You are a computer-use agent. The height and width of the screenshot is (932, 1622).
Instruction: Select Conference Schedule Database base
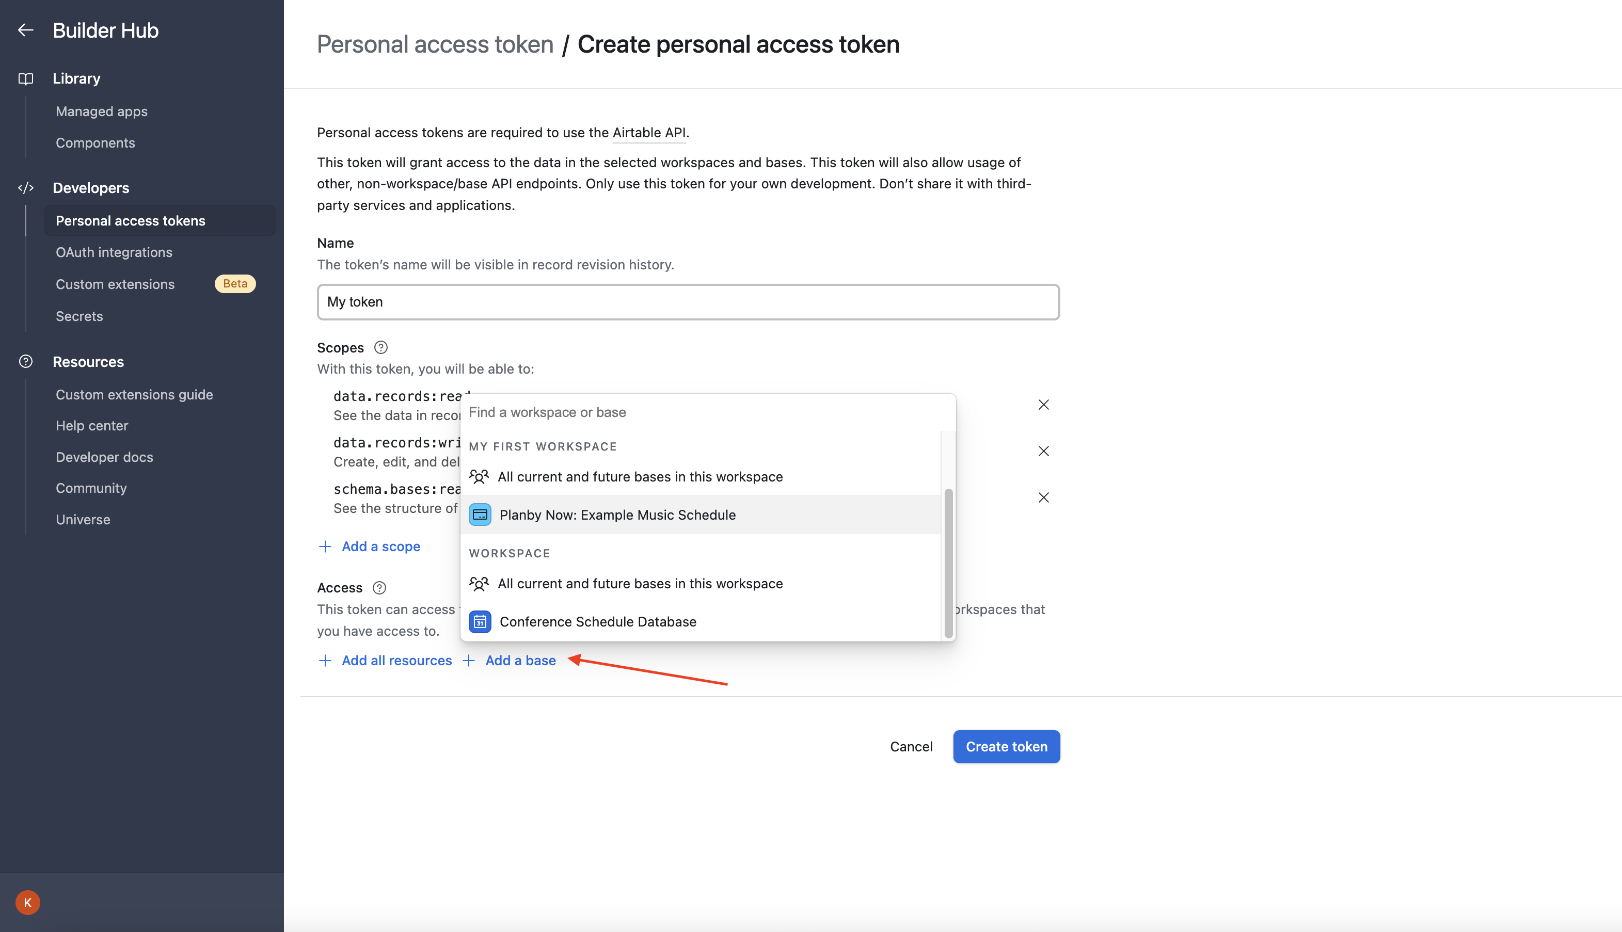click(597, 621)
